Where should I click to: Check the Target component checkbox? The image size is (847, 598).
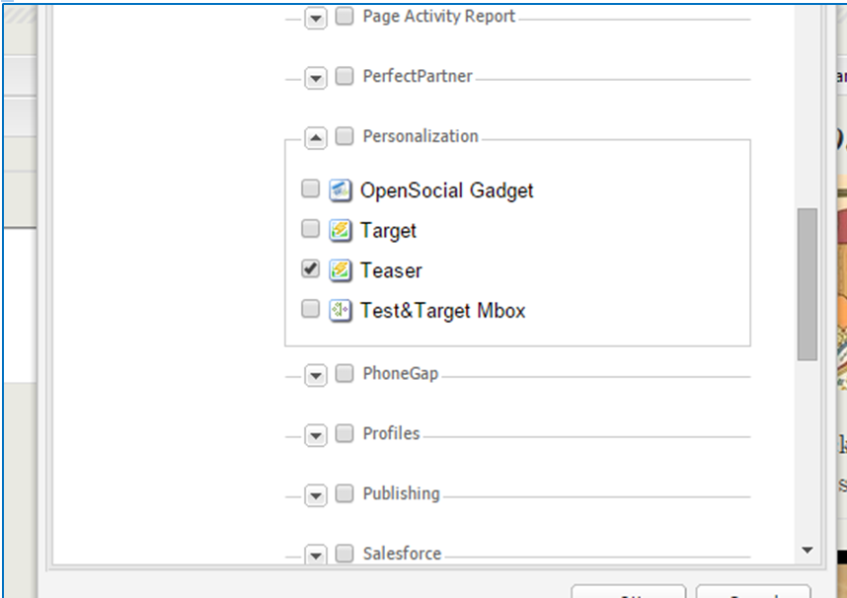(310, 229)
